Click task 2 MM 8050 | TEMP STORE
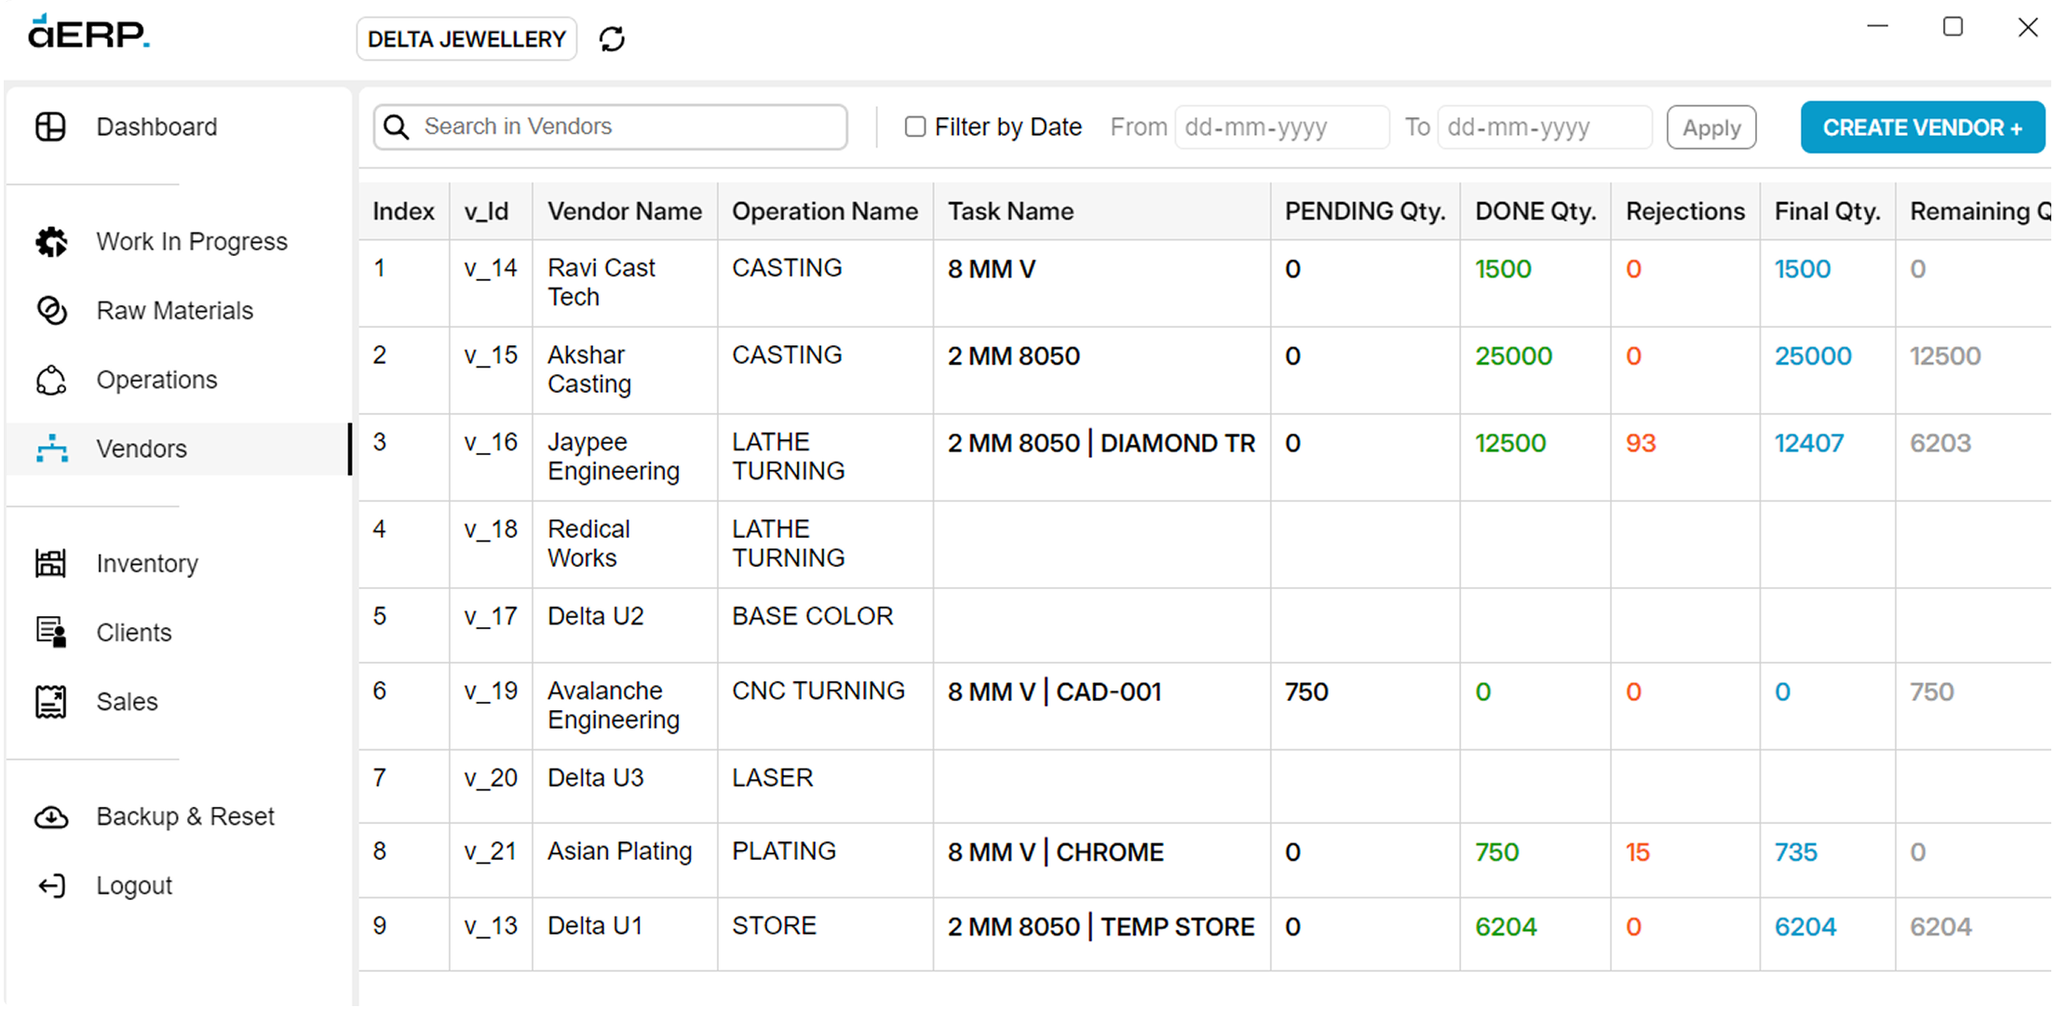 pyautogui.click(x=1102, y=927)
